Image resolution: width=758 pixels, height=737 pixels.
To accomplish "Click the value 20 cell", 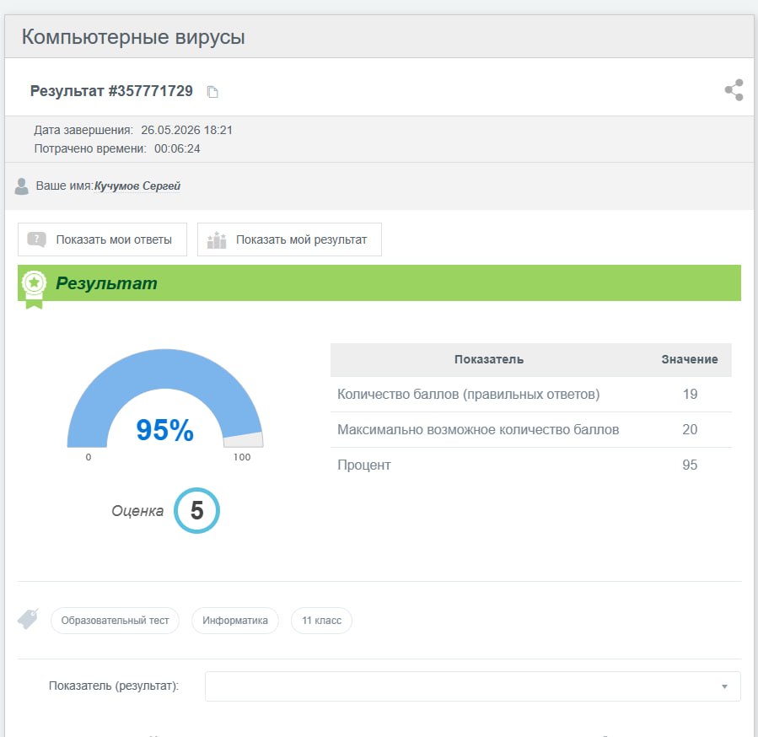I will [690, 429].
